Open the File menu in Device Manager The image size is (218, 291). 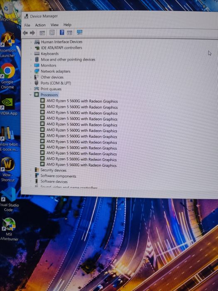pos(27,25)
